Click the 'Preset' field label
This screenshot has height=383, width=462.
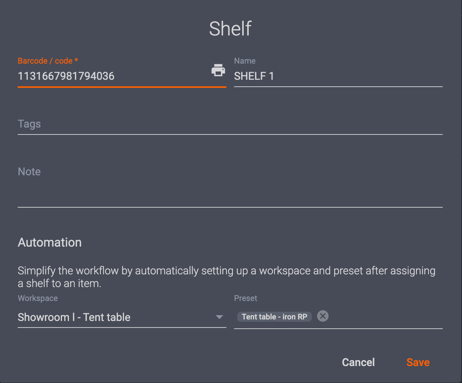(x=245, y=298)
